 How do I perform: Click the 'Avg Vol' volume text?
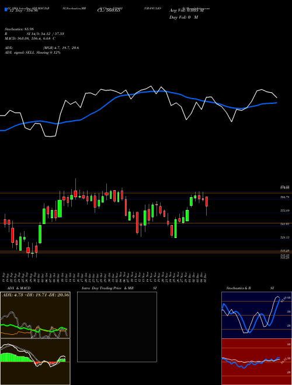tap(186, 10)
